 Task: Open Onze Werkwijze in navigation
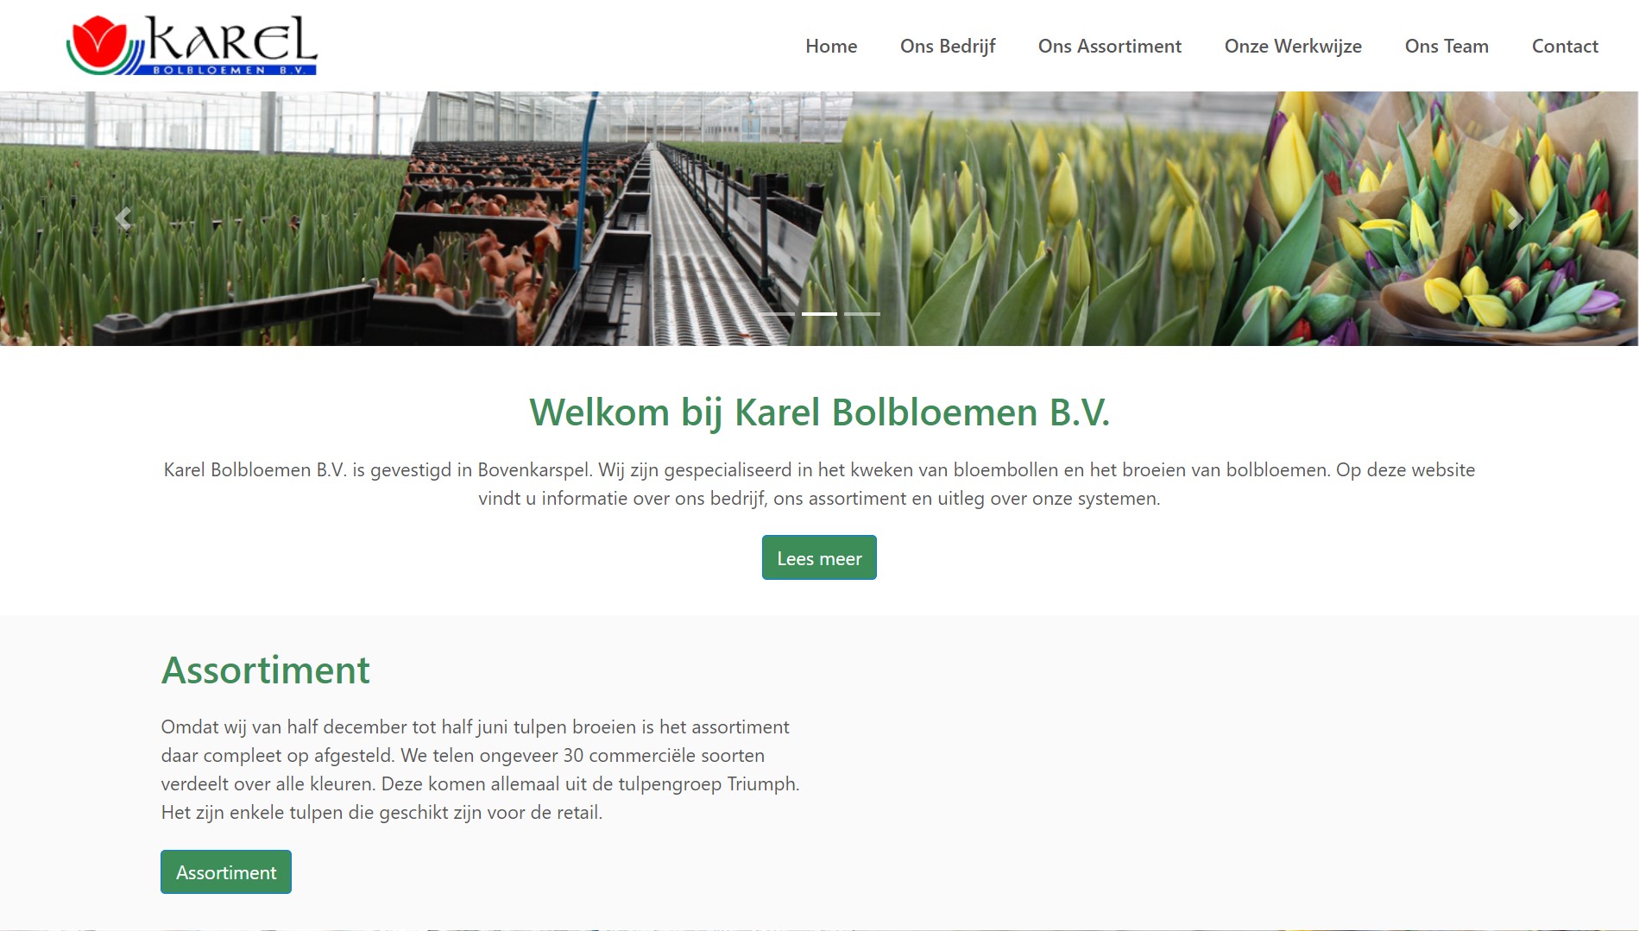tap(1293, 46)
